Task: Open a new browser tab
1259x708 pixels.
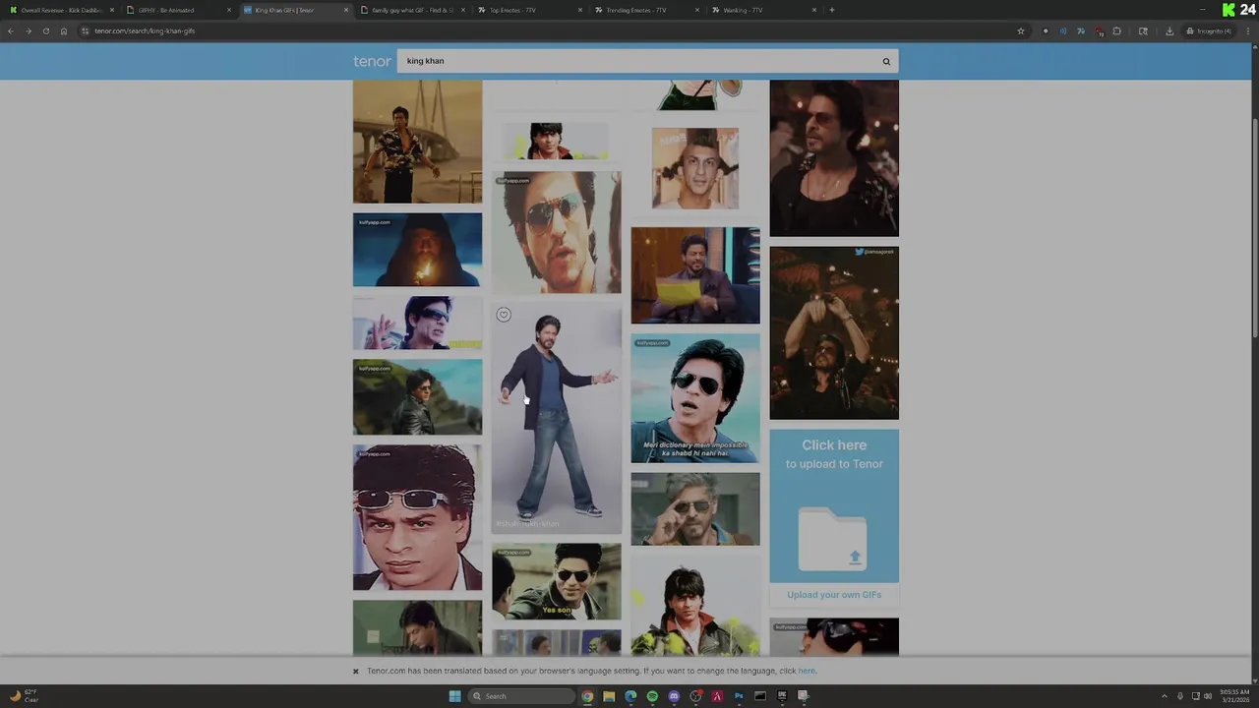Action: click(x=832, y=10)
